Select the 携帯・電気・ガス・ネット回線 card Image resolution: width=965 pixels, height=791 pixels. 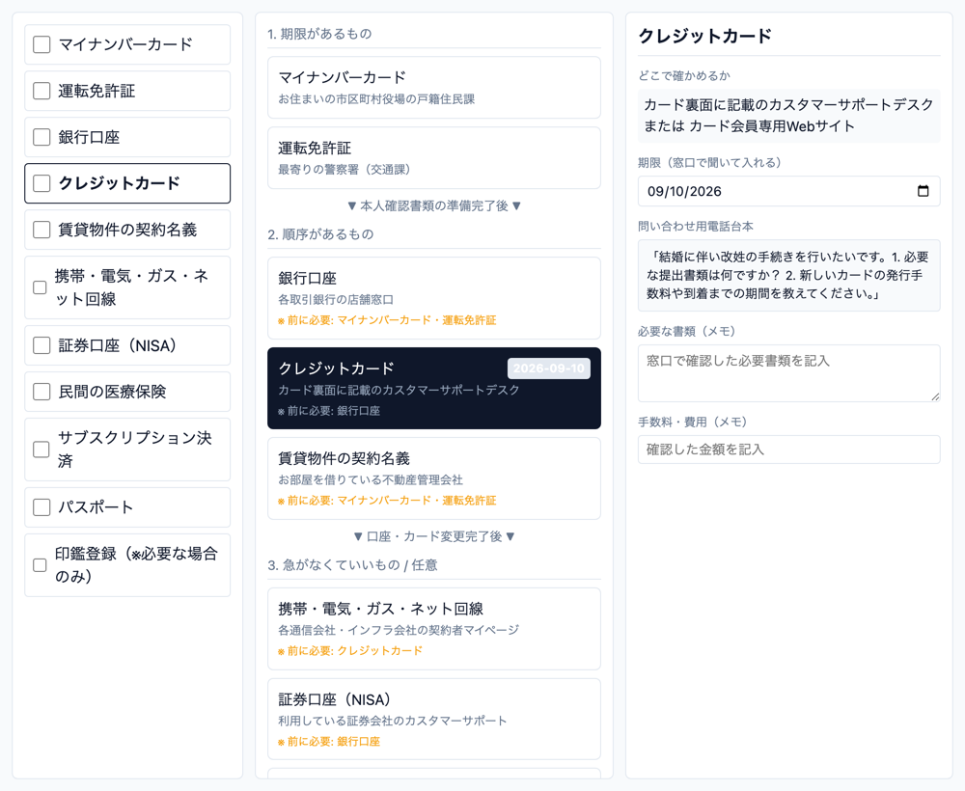pyautogui.click(x=434, y=629)
